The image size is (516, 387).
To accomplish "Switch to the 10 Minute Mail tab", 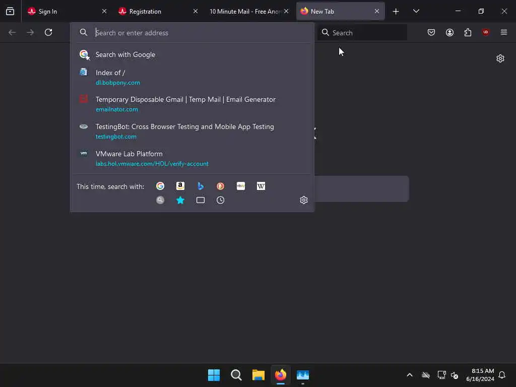I will [x=249, y=11].
